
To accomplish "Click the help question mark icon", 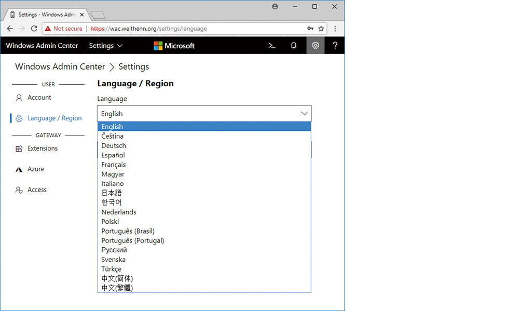I will point(335,46).
